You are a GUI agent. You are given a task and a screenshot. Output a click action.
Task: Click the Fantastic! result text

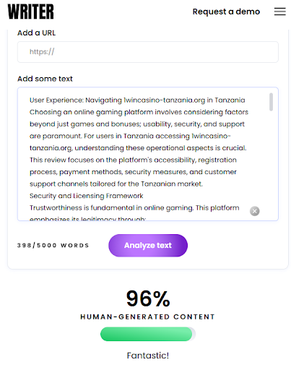point(148,356)
